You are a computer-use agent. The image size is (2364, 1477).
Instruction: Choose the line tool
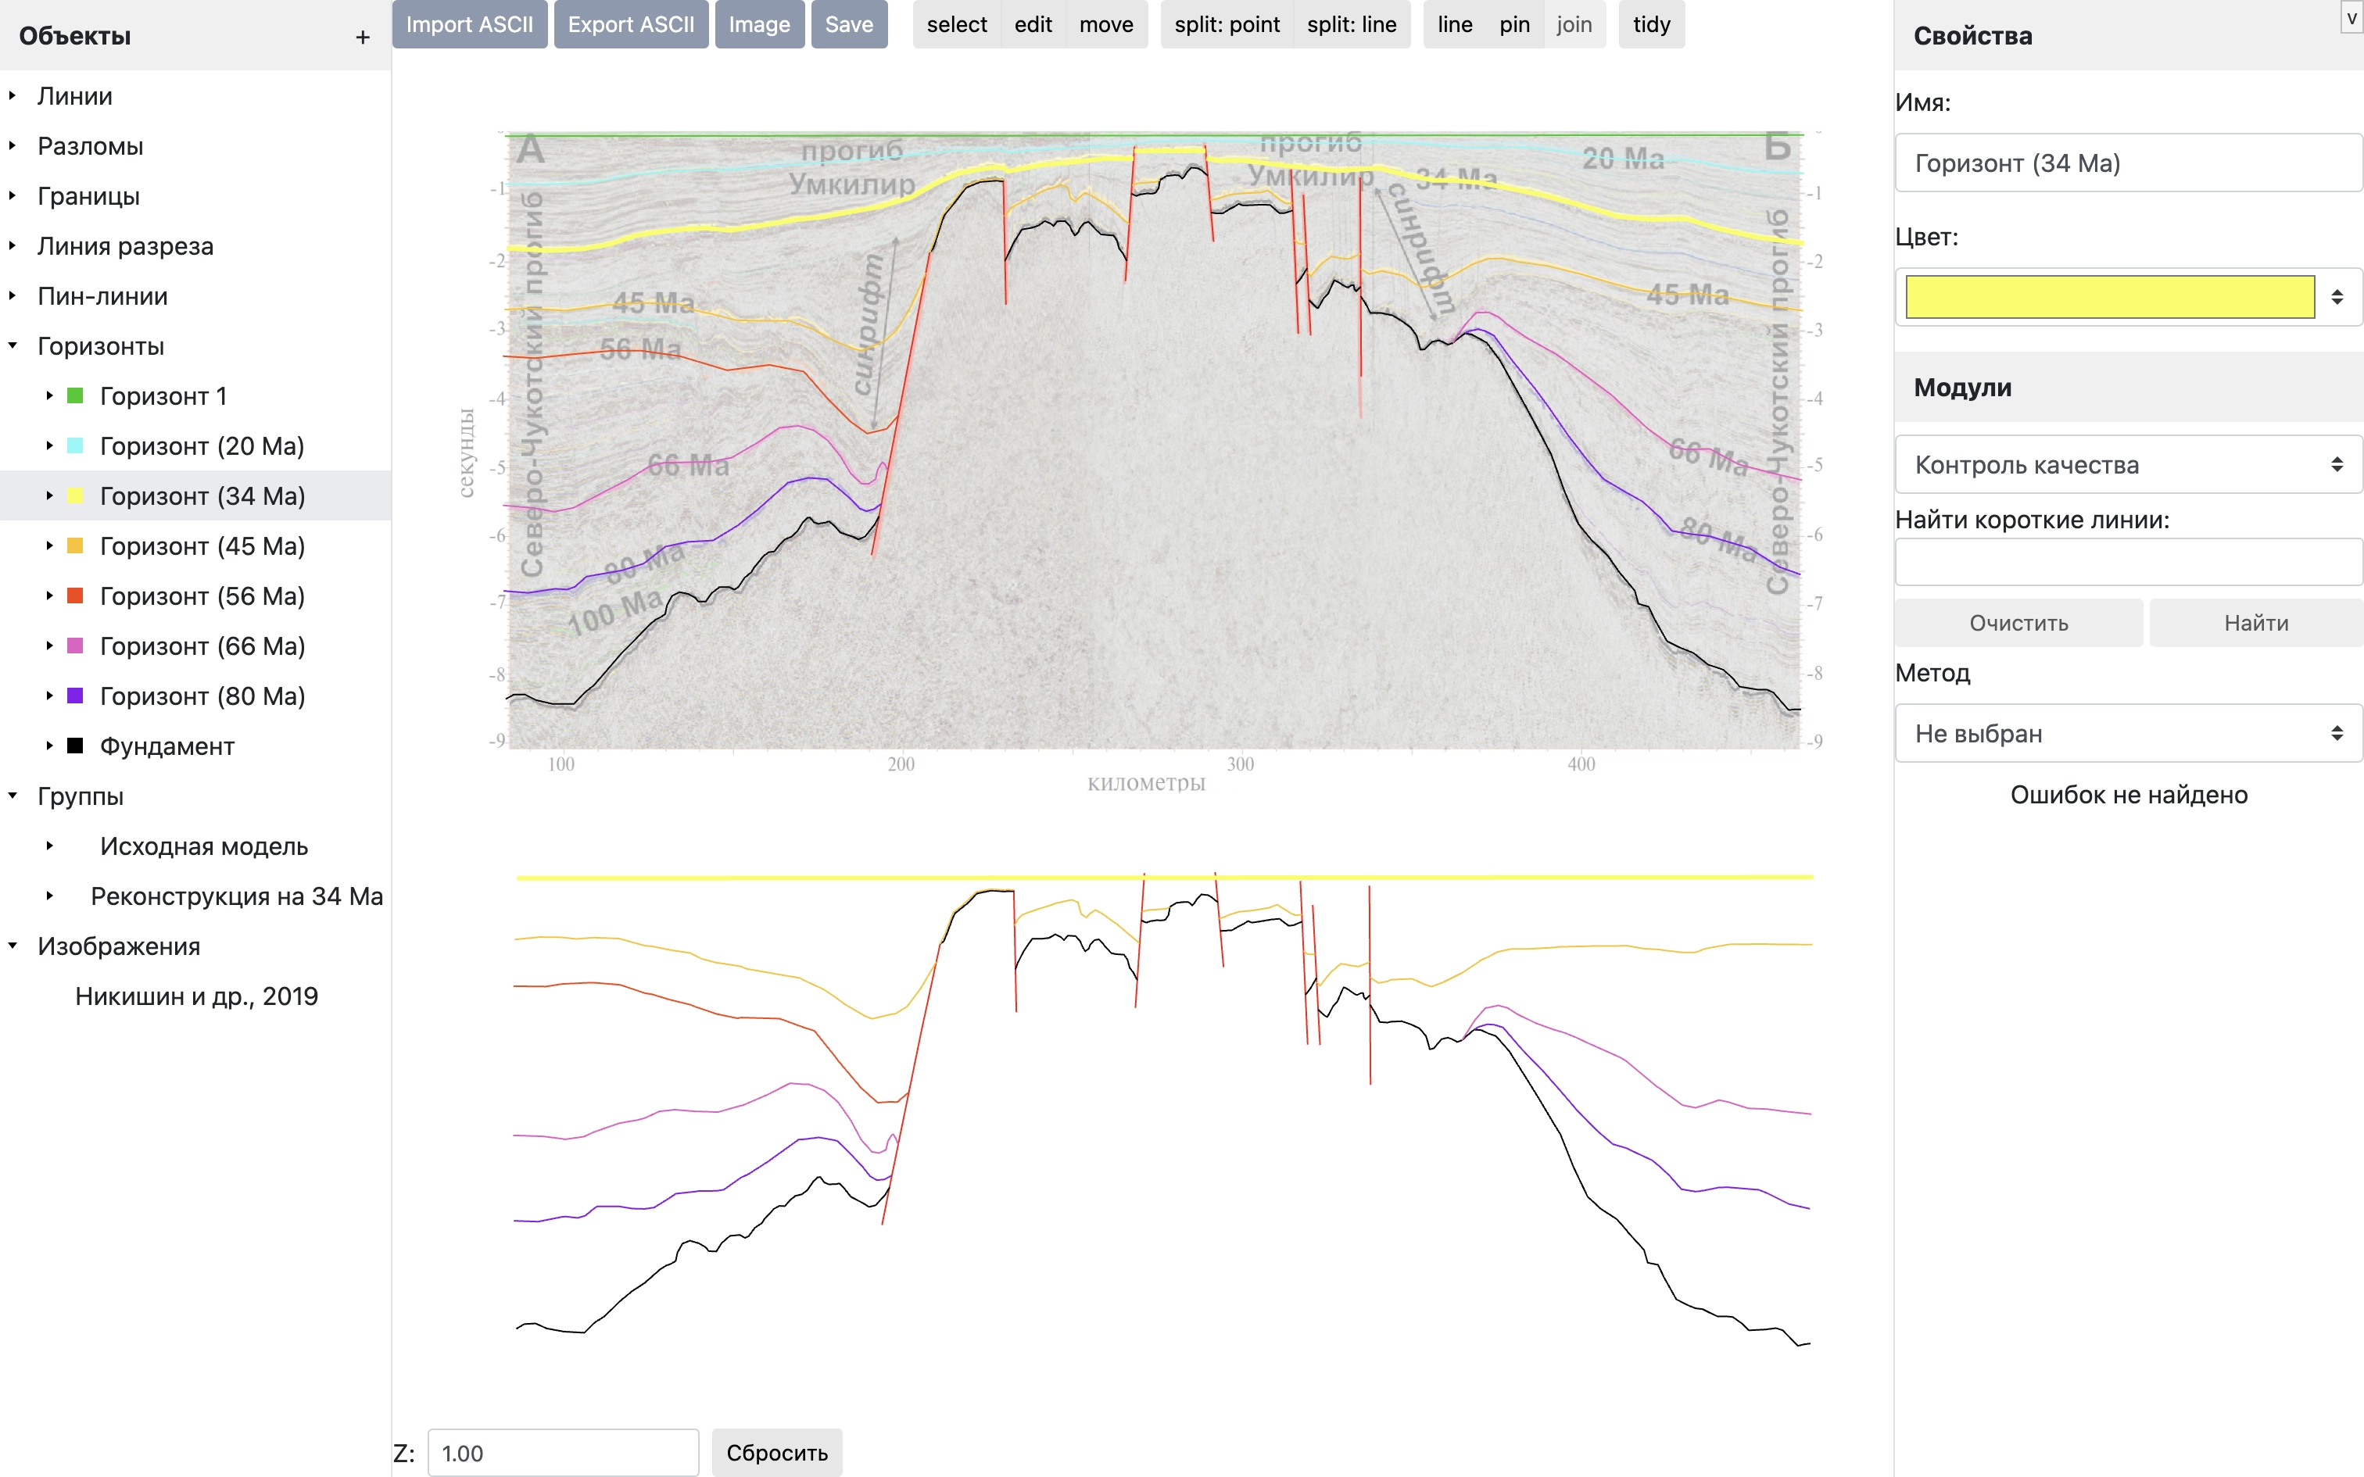[x=1455, y=24]
